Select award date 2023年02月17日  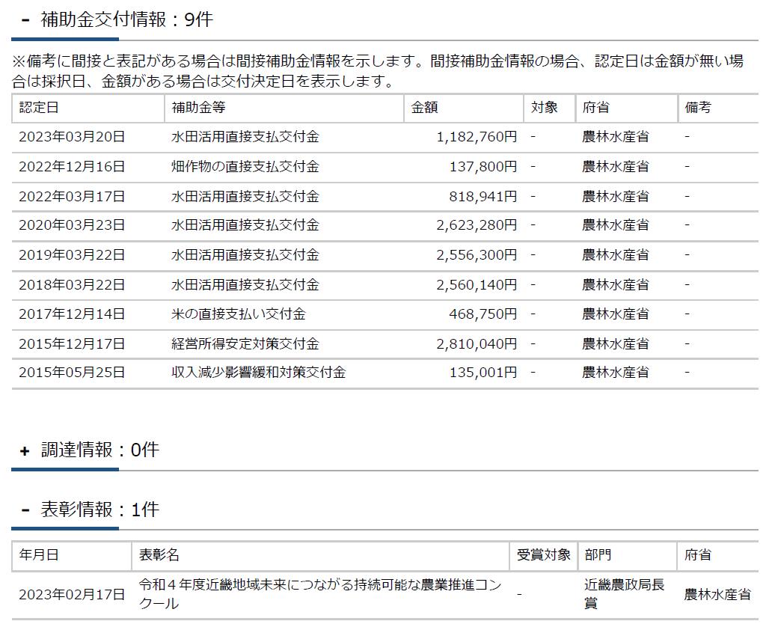pos(72,594)
